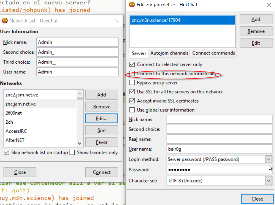Click empty Nick name field in Edit dialog
This screenshot has height=205, width=275.
click(x=219, y=119)
